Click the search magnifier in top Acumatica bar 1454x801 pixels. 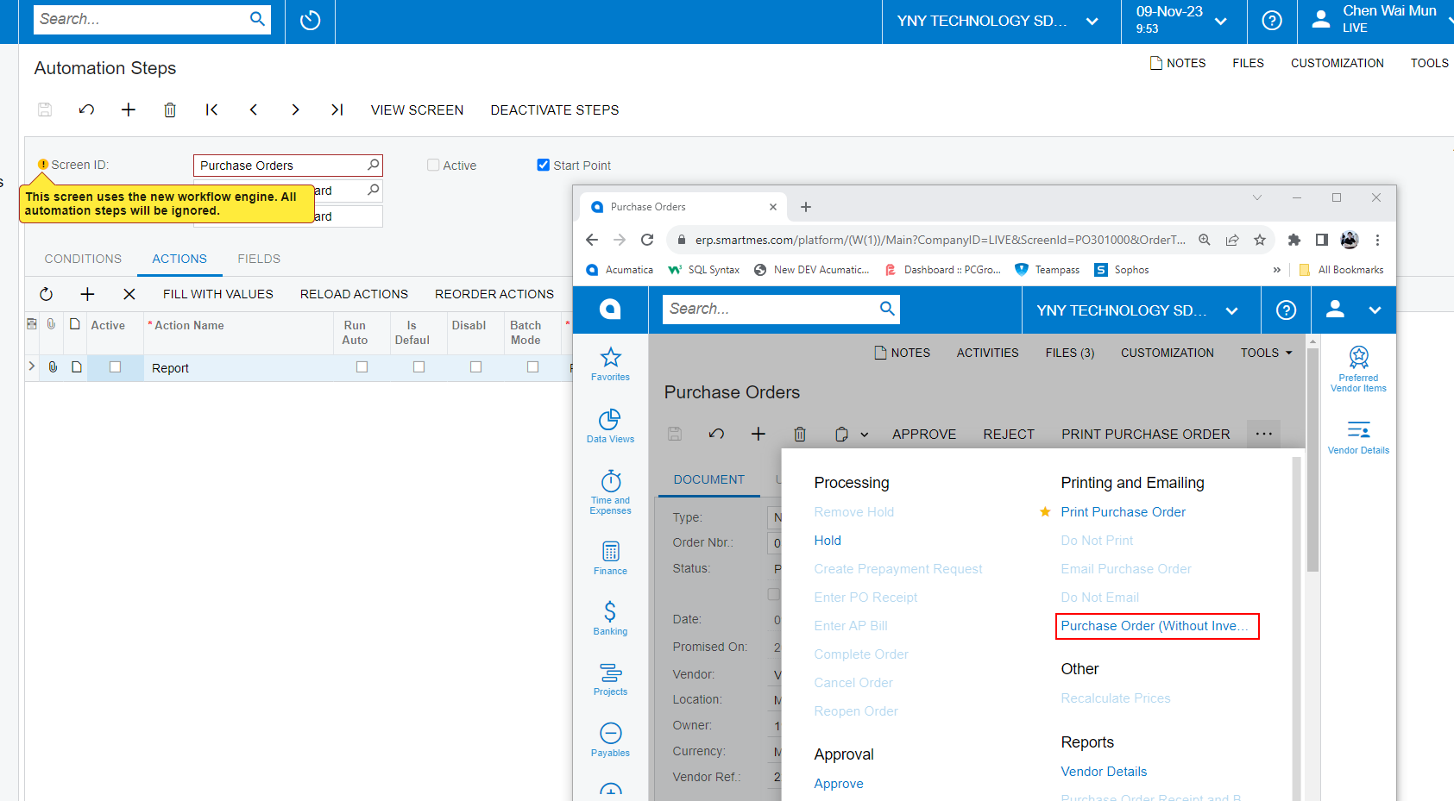(x=256, y=19)
